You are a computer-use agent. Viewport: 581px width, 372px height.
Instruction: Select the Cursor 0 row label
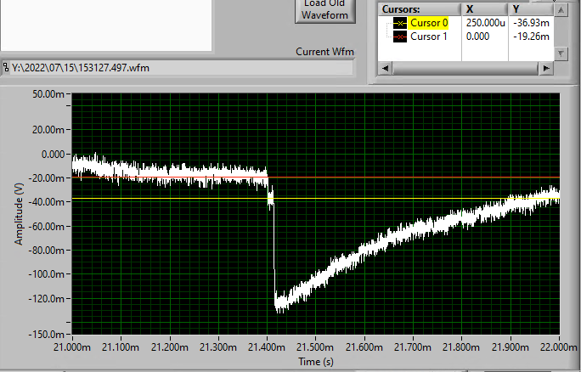429,23
